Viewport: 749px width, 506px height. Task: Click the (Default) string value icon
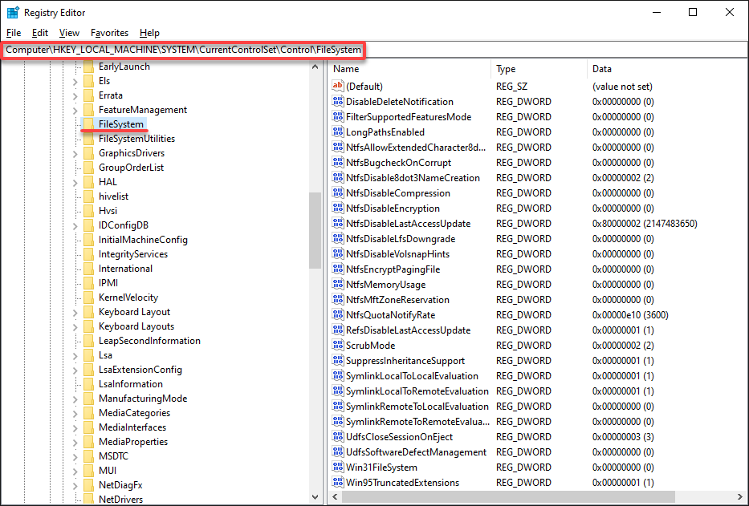coord(338,86)
